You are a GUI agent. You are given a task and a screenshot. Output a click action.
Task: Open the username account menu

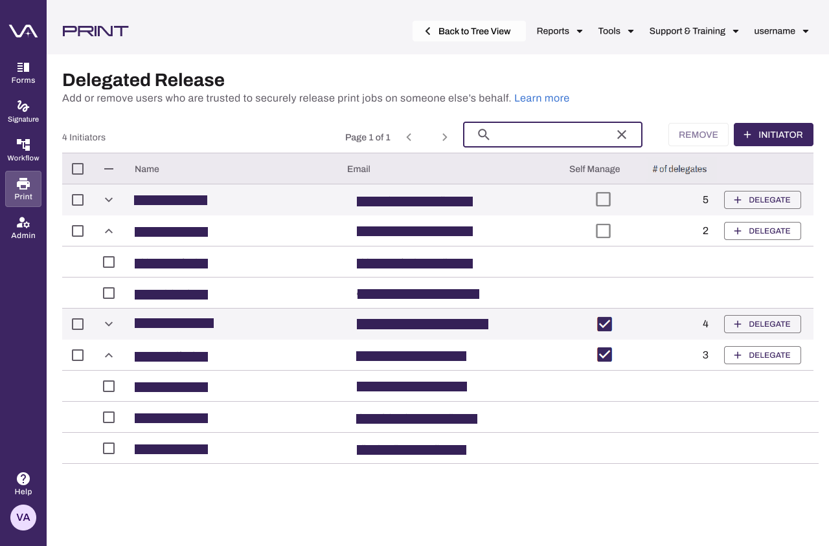tap(781, 31)
